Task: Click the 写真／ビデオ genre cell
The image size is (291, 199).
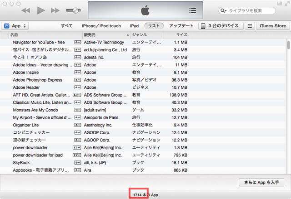Action: click(x=144, y=80)
